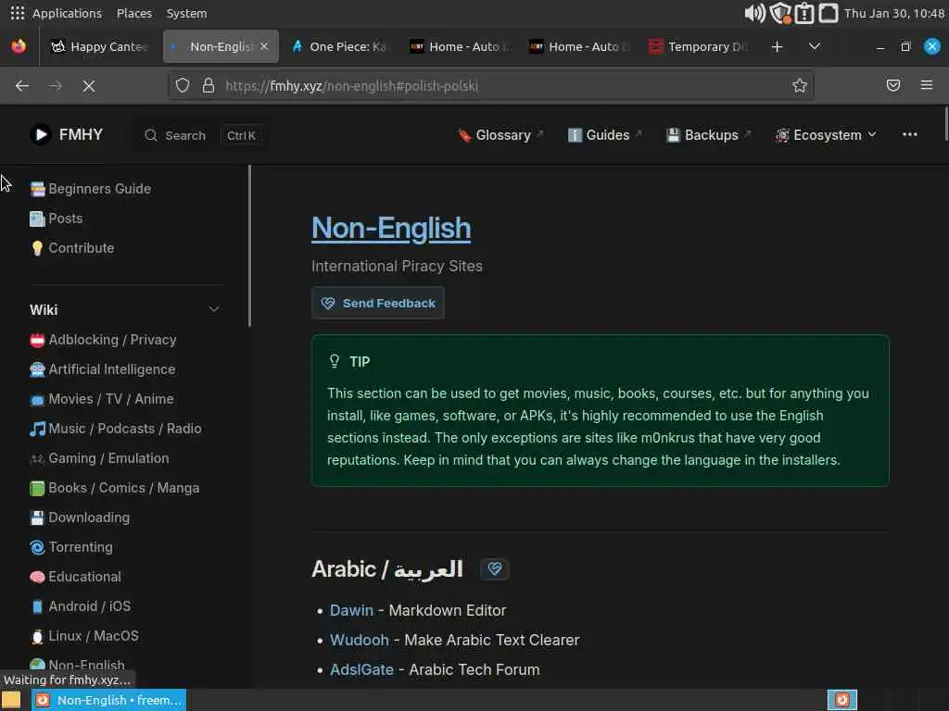Click the taskbar show desktop folder icon
The image size is (949, 711).
click(x=11, y=700)
